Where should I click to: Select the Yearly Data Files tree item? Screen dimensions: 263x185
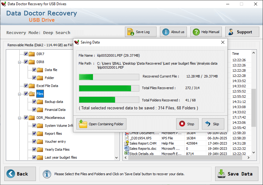[x=57, y=149]
